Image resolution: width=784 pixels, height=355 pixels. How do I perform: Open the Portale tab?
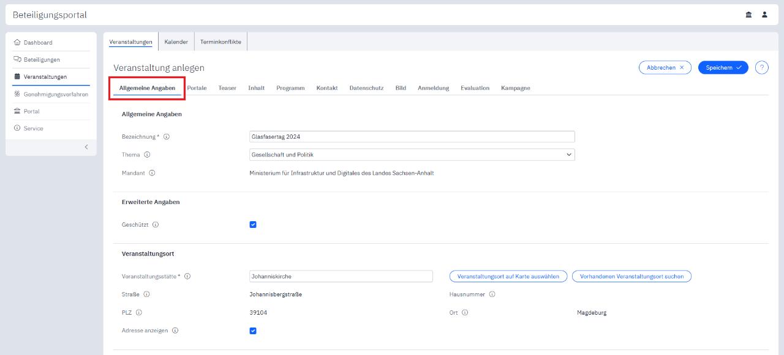click(197, 88)
